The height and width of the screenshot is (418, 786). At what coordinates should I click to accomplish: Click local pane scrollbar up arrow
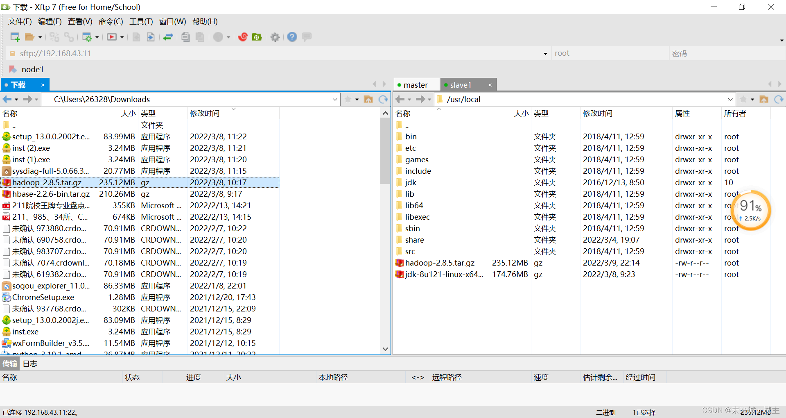tap(385, 113)
